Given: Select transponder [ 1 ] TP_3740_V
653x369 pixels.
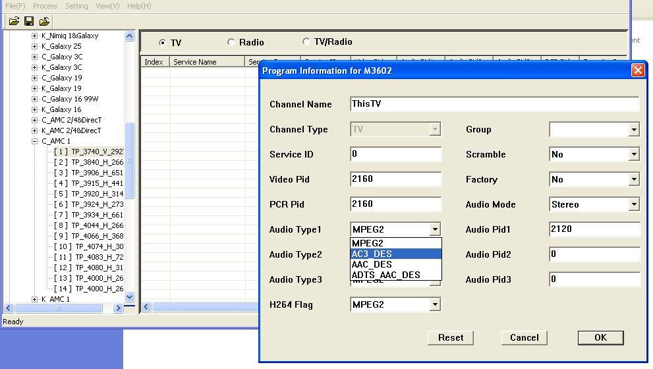Looking at the screenshot, I should pyautogui.click(x=88, y=152).
